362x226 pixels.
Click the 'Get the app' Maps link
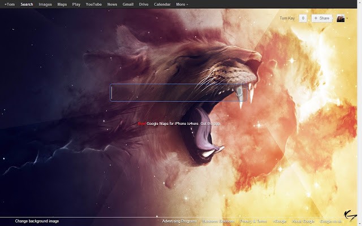click(x=210, y=123)
